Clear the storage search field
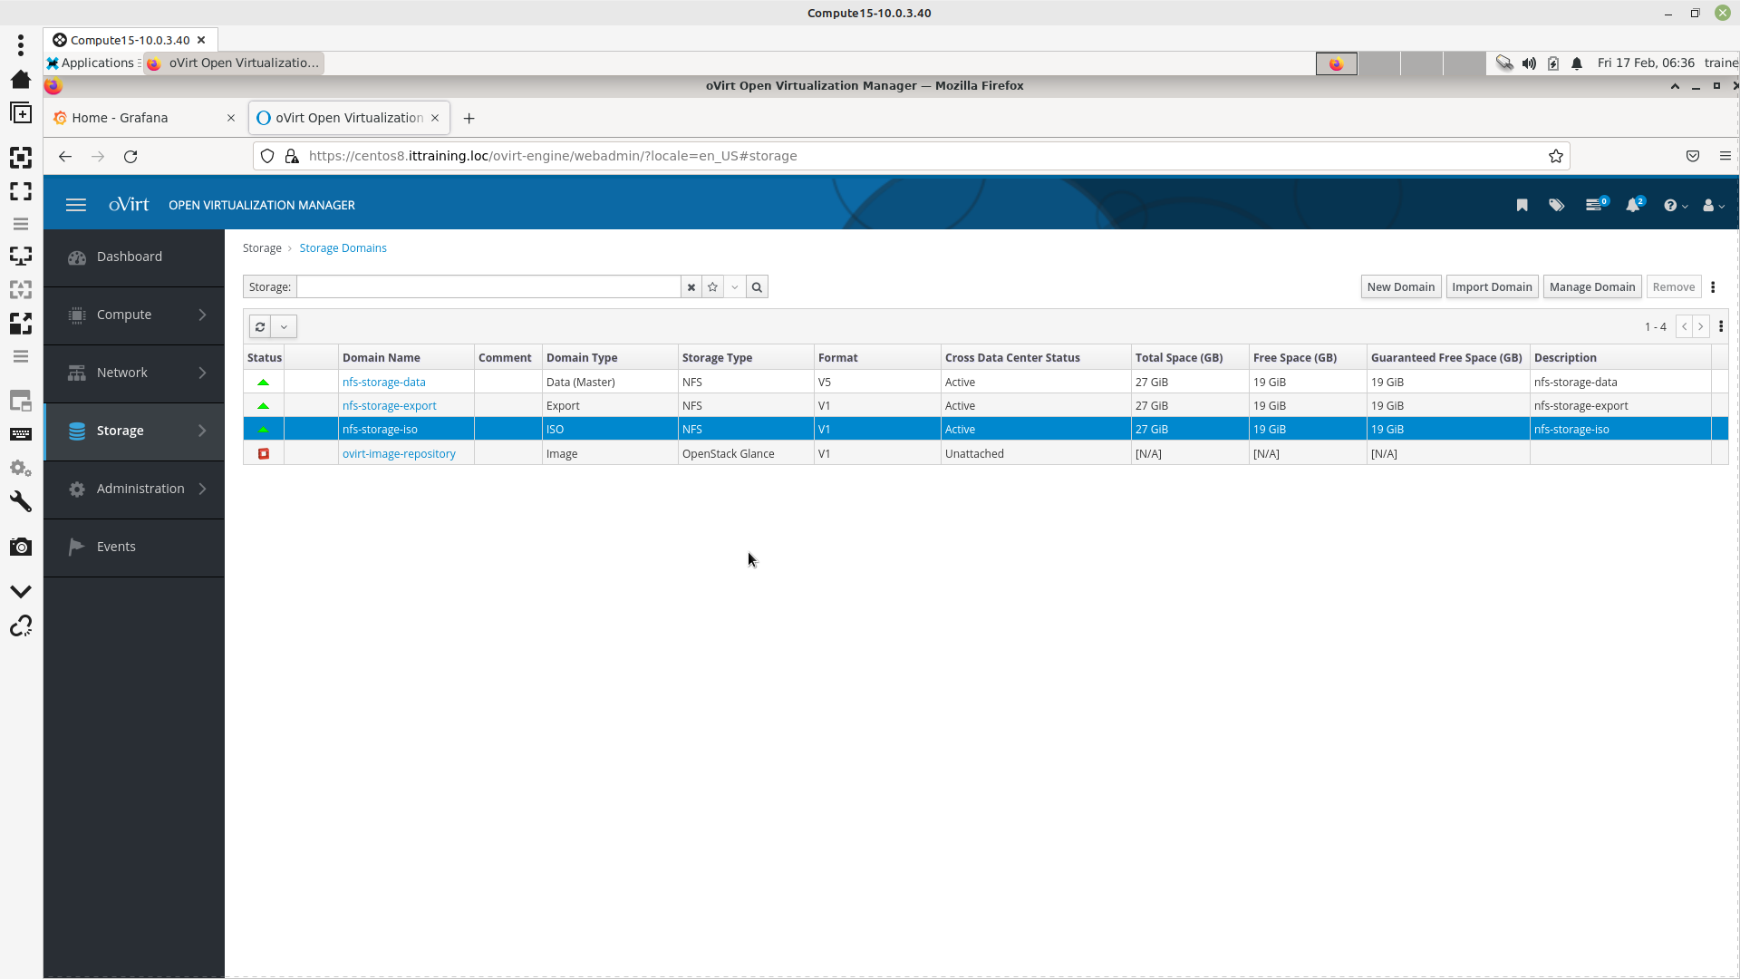 pos(691,287)
